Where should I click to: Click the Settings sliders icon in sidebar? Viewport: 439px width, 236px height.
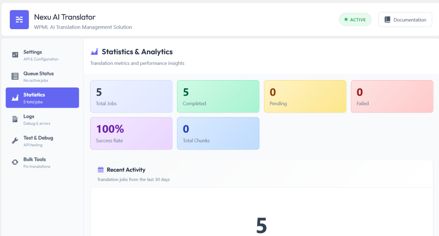pos(15,55)
